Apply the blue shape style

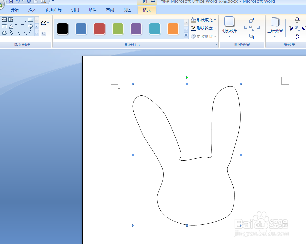(81, 29)
